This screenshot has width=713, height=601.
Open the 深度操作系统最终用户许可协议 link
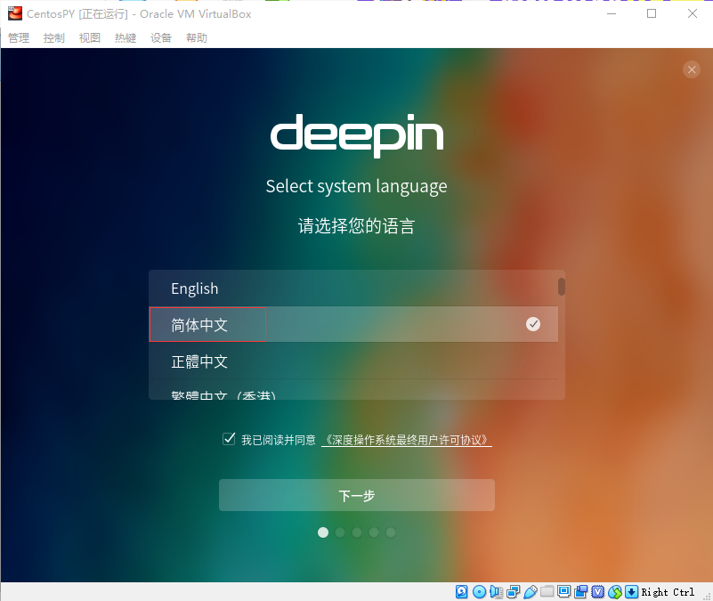[407, 440]
